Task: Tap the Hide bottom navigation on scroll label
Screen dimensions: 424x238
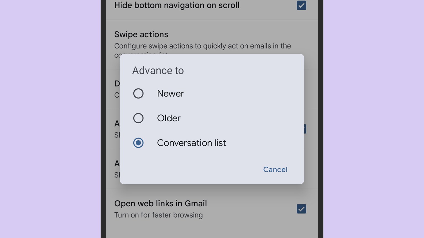Action: pyautogui.click(x=177, y=5)
